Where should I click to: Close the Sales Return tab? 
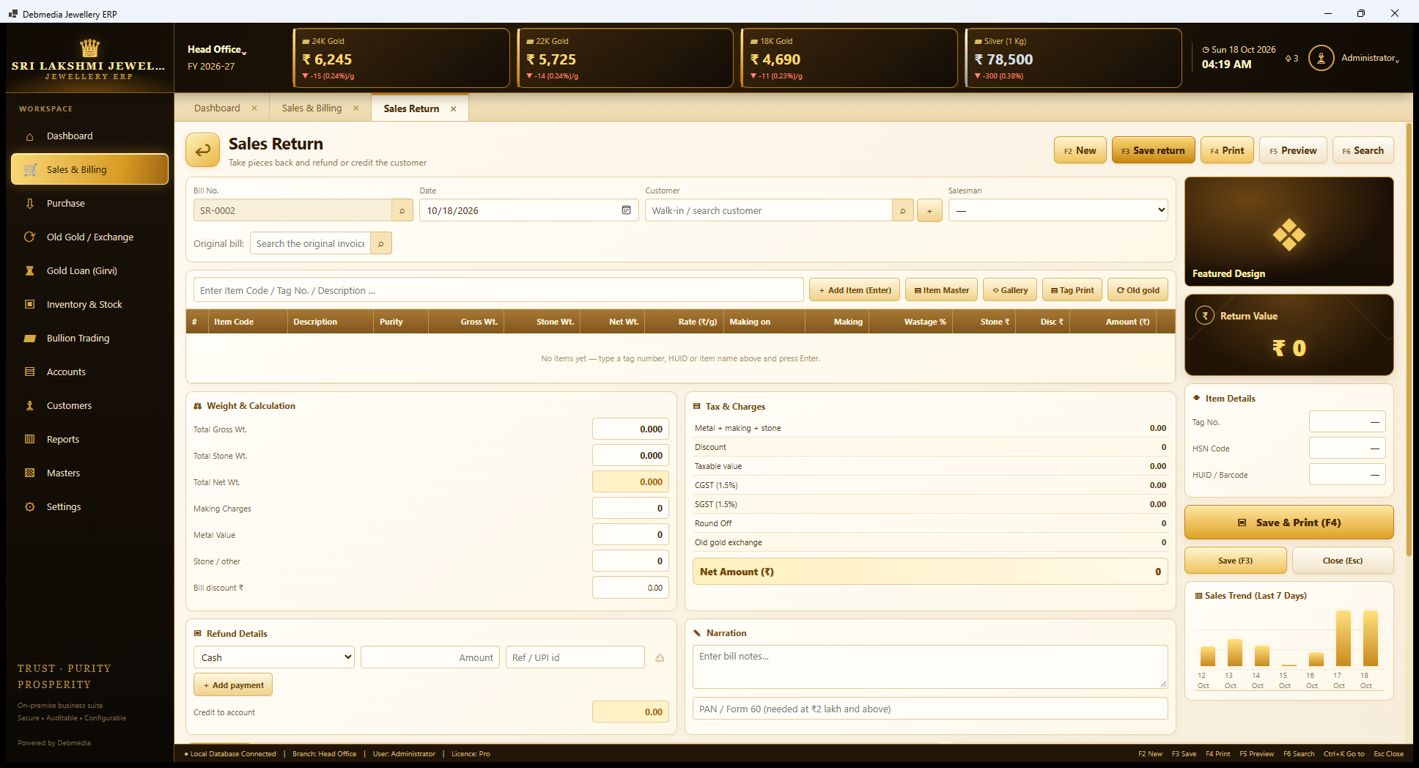tap(454, 108)
